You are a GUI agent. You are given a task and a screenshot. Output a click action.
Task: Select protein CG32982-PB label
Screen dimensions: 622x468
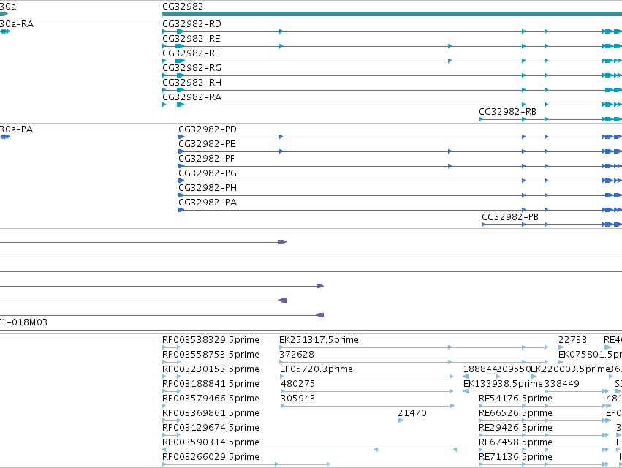(x=510, y=217)
